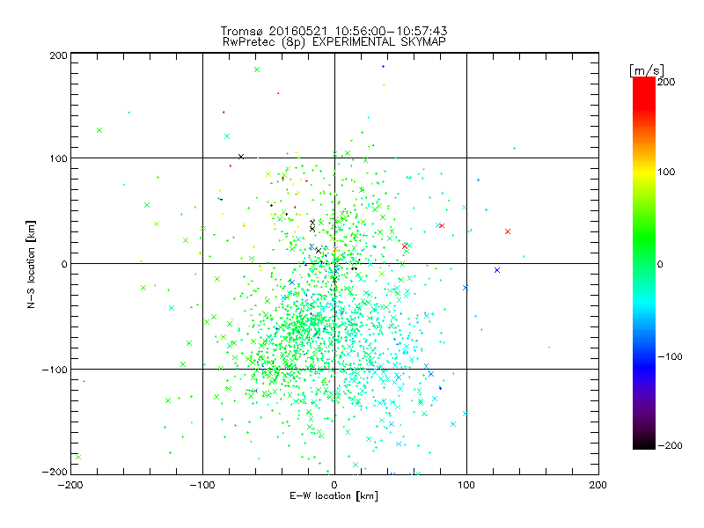Click the y-axis tick label '-200'
Screen dimensions: 704x528
tap(55, 472)
